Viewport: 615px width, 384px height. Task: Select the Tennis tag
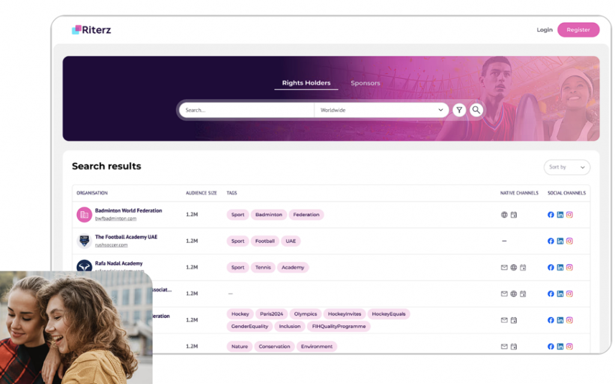pyautogui.click(x=263, y=268)
